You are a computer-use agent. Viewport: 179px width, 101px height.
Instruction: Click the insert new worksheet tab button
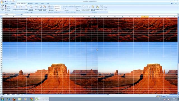(x=22, y=95)
